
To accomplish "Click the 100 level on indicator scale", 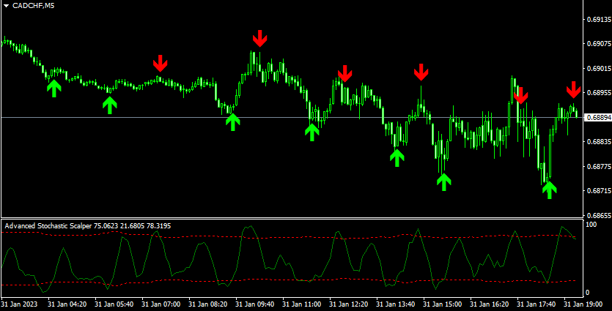I will [591, 224].
